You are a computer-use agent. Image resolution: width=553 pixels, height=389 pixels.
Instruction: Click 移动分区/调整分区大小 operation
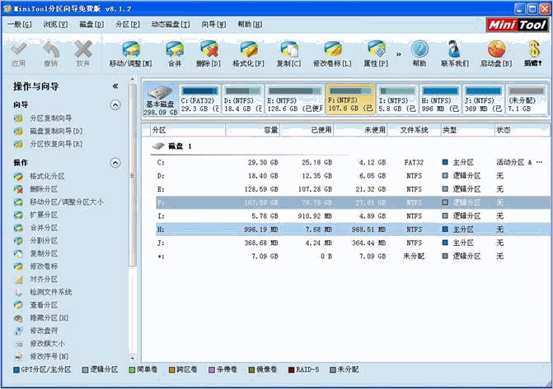tap(67, 202)
